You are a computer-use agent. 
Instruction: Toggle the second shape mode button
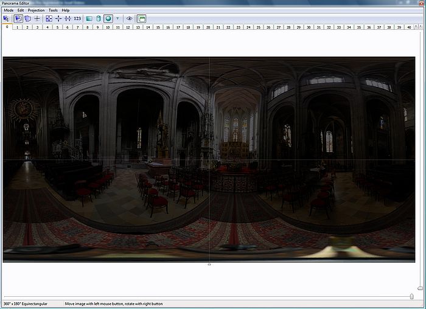(x=27, y=19)
